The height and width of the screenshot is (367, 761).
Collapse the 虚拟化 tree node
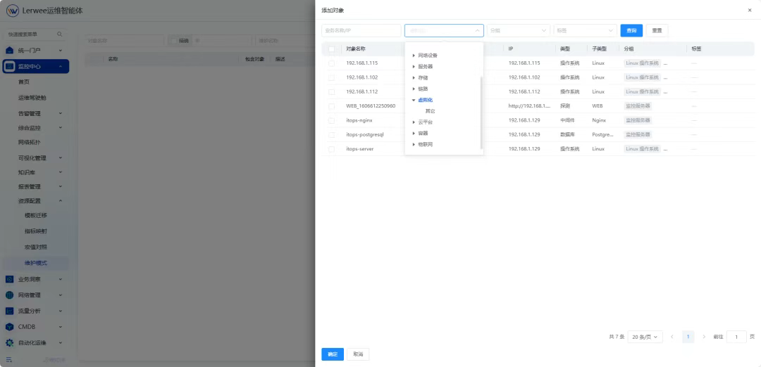click(414, 101)
